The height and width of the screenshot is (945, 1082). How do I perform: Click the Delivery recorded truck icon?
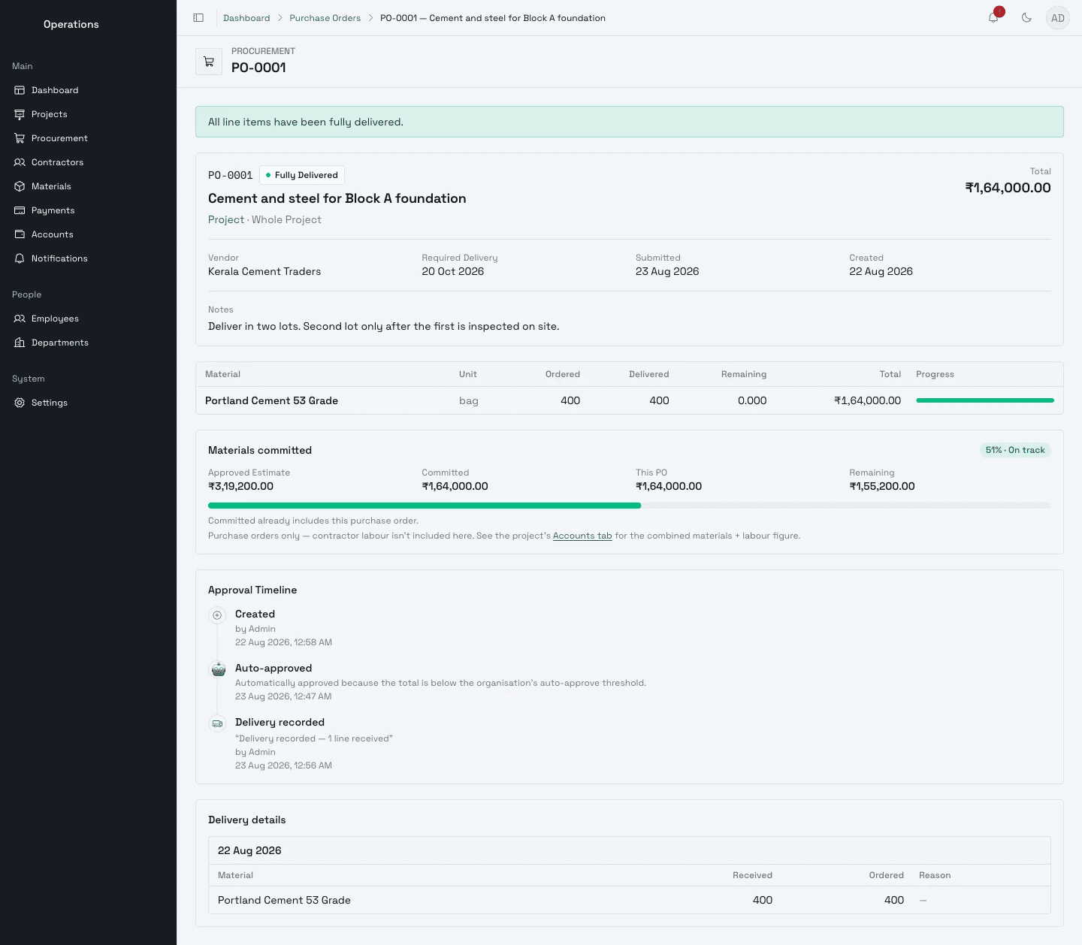pos(217,723)
